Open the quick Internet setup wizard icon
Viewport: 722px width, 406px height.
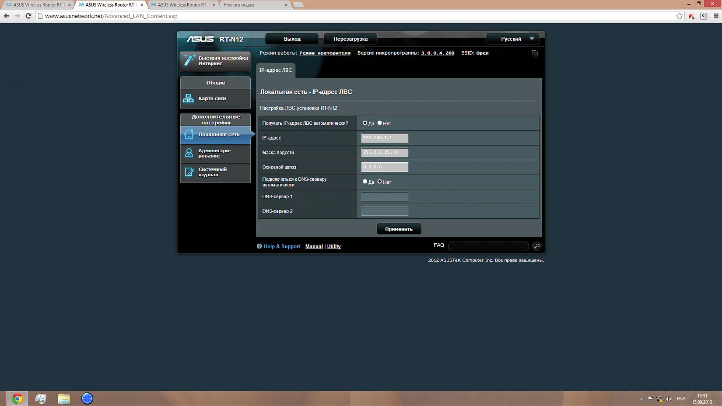click(189, 60)
